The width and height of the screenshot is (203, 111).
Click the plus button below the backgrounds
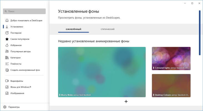[126, 102]
